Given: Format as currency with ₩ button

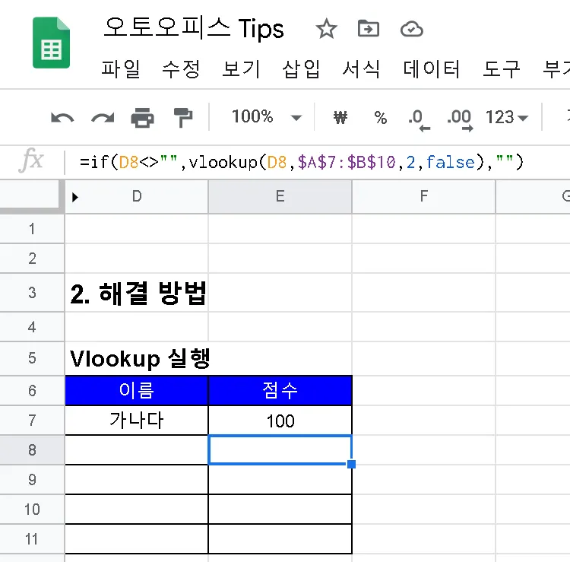Looking at the screenshot, I should pyautogui.click(x=340, y=117).
